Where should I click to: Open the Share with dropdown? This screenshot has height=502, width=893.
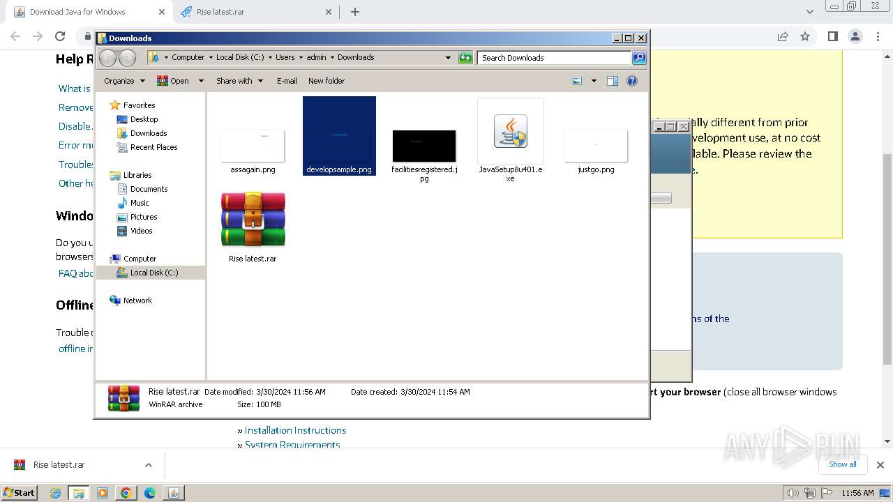[240, 81]
